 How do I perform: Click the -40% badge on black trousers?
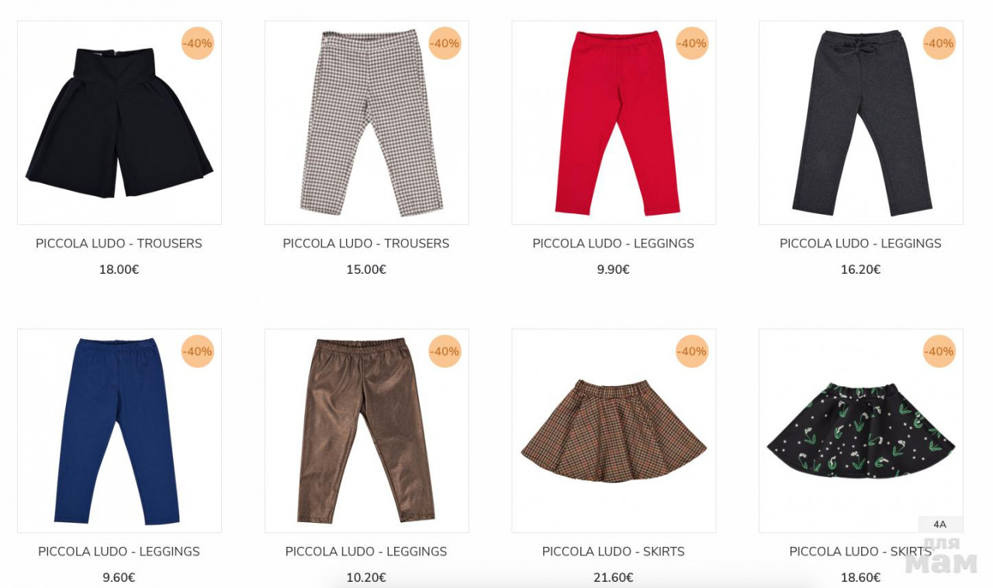pyautogui.click(x=197, y=43)
